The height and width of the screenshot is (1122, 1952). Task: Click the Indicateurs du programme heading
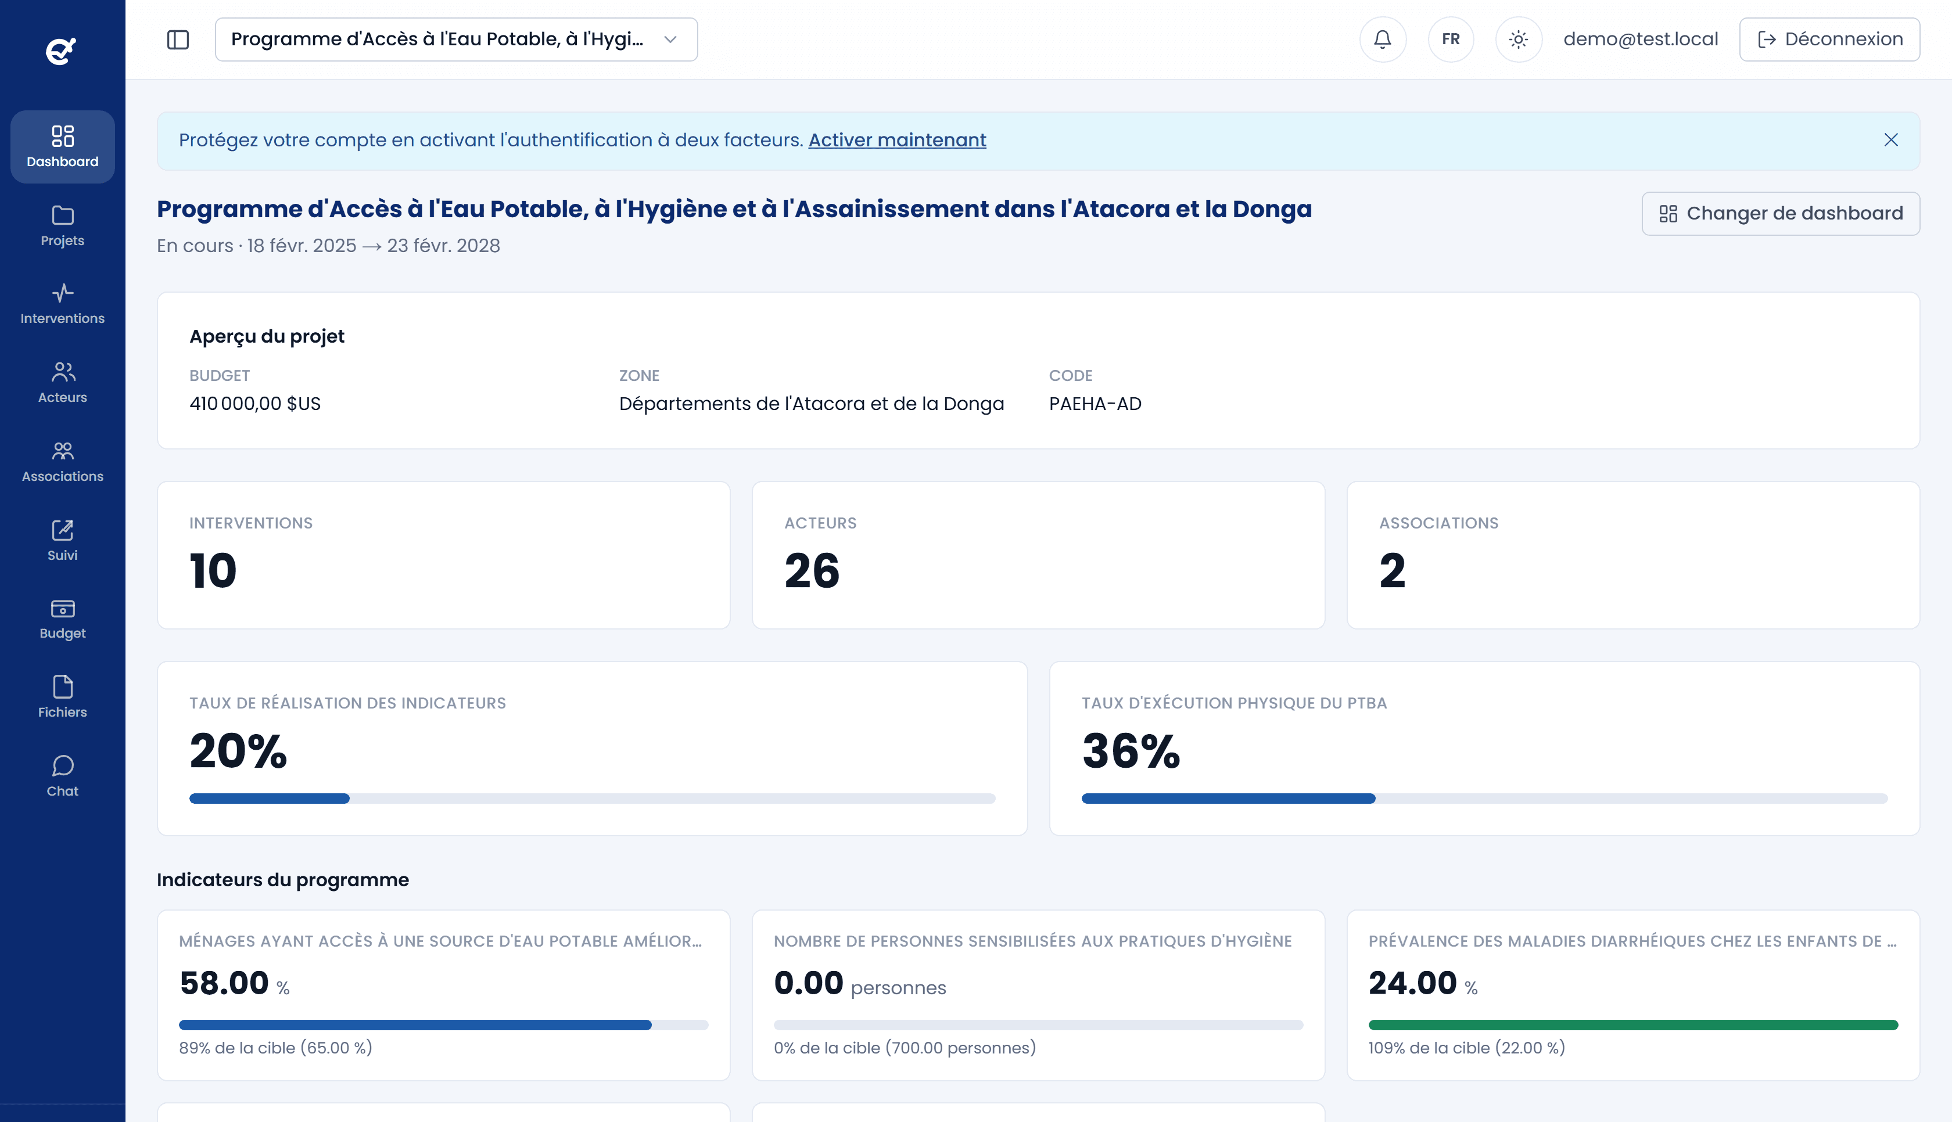tap(283, 880)
